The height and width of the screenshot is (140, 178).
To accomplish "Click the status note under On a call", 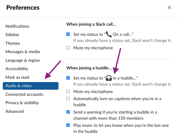I will pyautogui.click(x=122, y=41).
